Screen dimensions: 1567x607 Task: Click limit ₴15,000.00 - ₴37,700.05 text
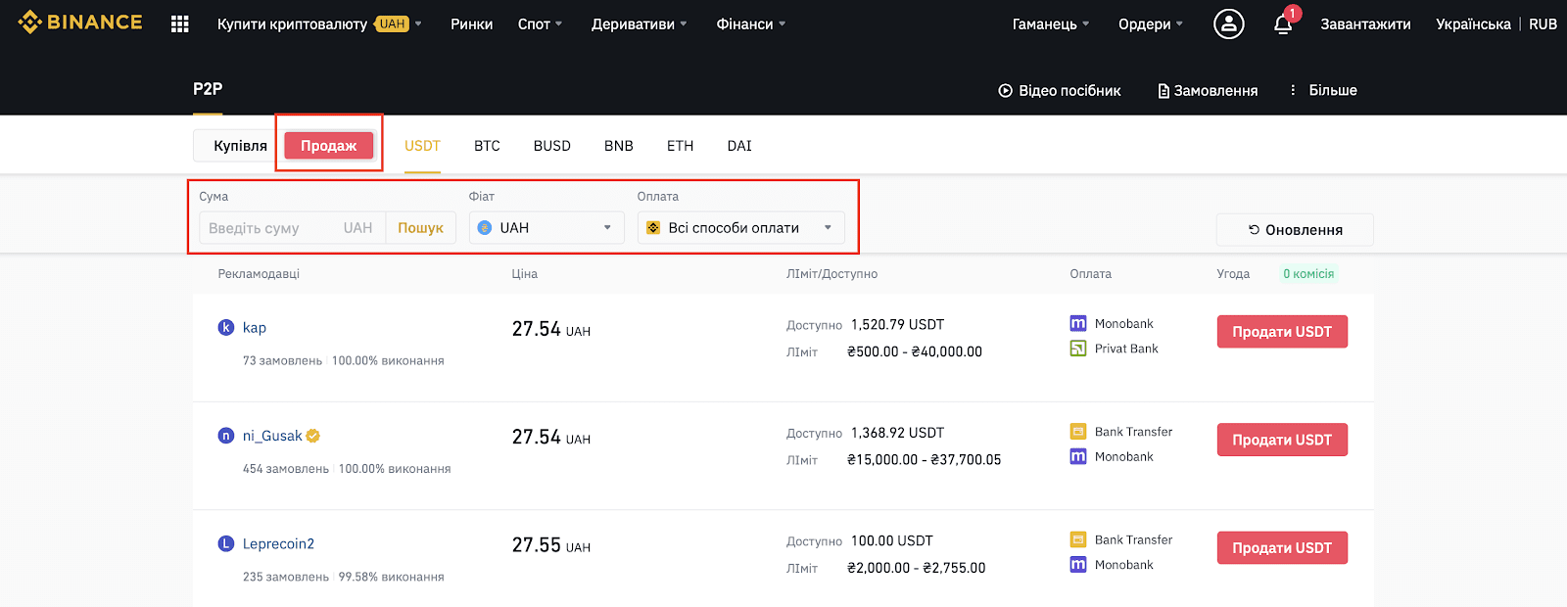(924, 460)
